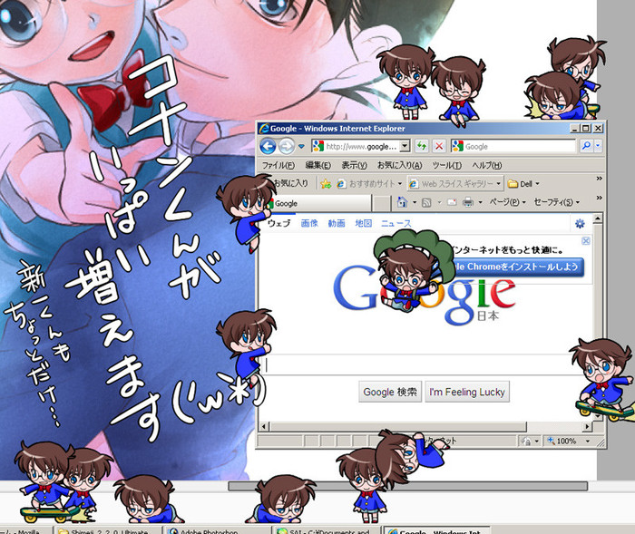Viewport: 635px width, 534px height.
Task: Switch to Adobe Photoshop taskbar button
Action: coord(217,530)
